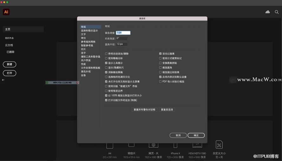Toggle the 双击以隔离 checkbox

pos(161,54)
